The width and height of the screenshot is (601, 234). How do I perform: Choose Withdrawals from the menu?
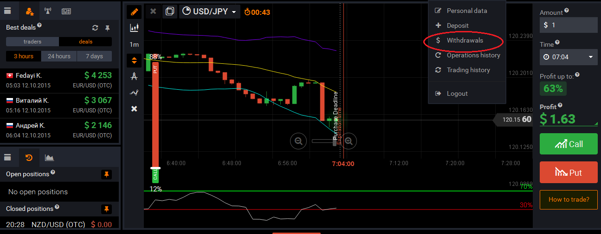(x=464, y=40)
